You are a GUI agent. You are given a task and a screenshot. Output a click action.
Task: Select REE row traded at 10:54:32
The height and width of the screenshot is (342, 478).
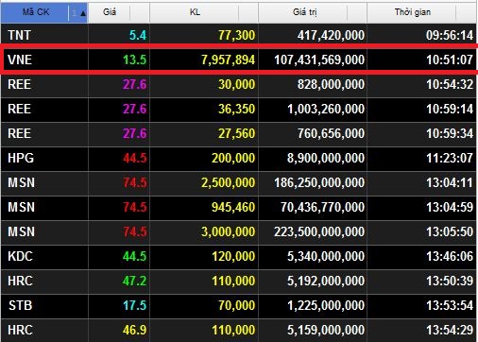coord(239,84)
